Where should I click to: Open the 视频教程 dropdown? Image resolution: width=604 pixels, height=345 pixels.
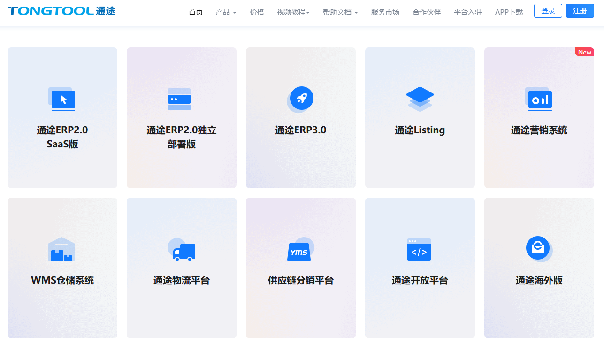coord(293,12)
